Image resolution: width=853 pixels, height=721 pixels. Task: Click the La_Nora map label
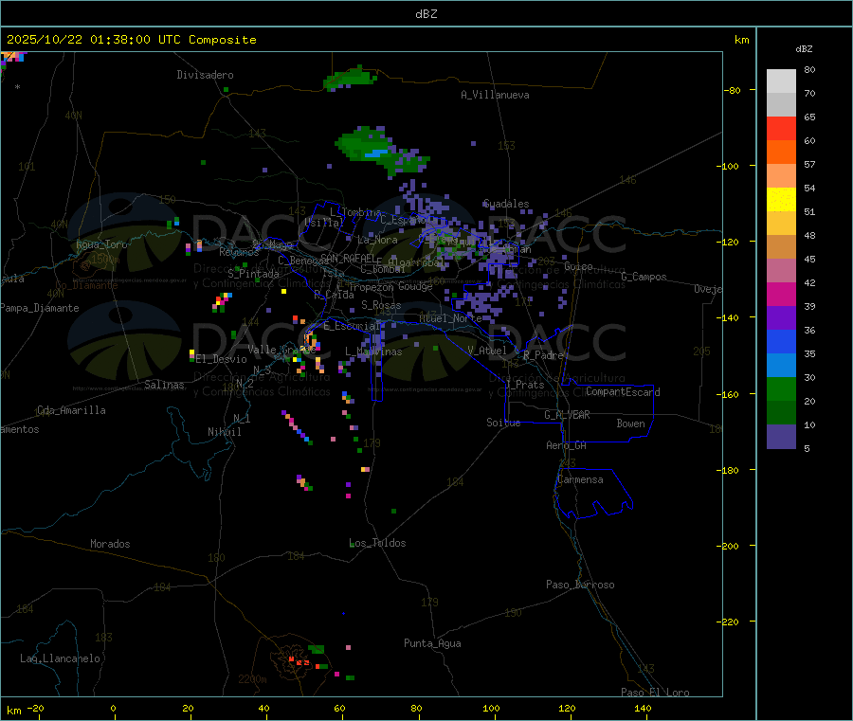377,240
